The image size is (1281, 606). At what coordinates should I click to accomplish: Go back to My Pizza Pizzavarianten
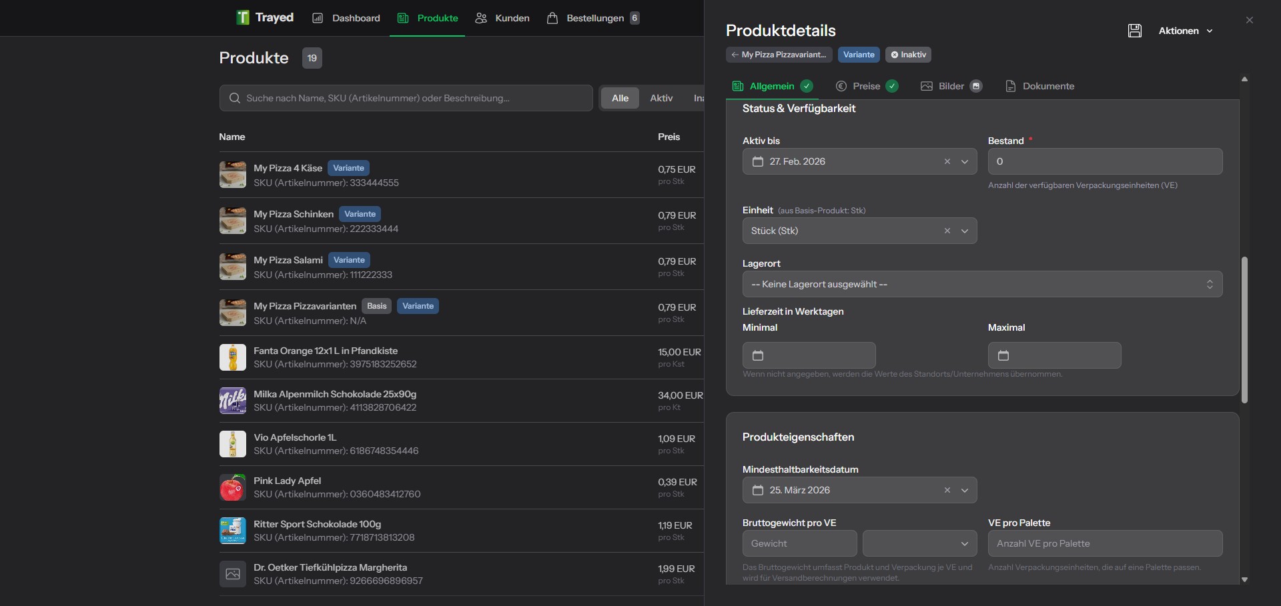pyautogui.click(x=779, y=55)
